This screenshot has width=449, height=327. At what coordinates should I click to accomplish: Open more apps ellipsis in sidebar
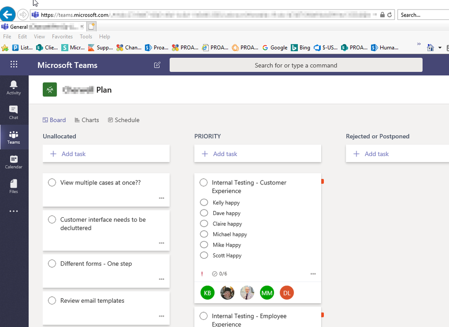tap(14, 211)
